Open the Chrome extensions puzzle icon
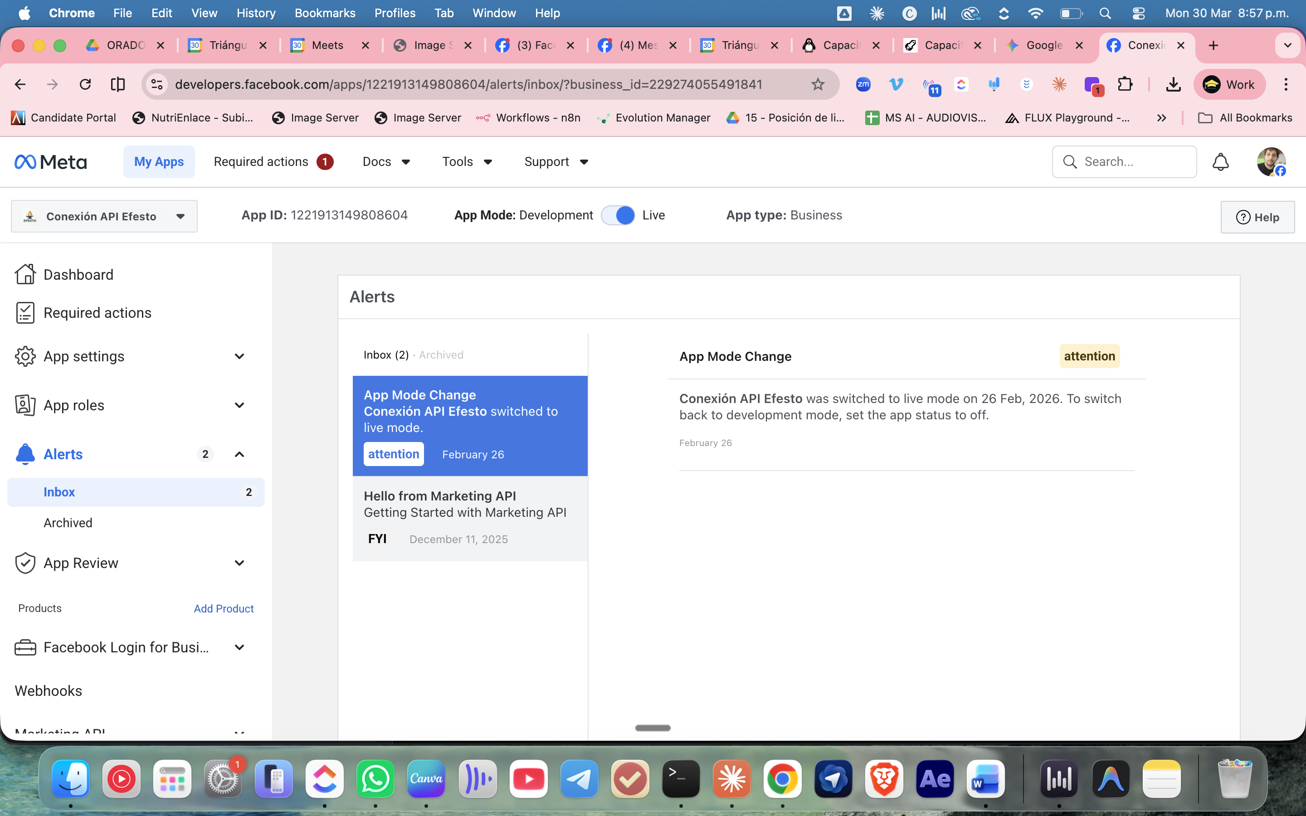The height and width of the screenshot is (816, 1306). 1125,84
